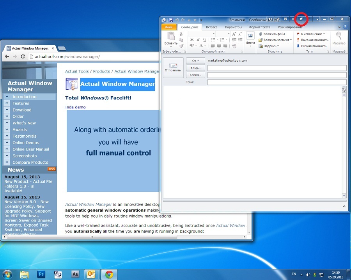Collapse the Outlook ribbon with the chevron

(x=339, y=27)
